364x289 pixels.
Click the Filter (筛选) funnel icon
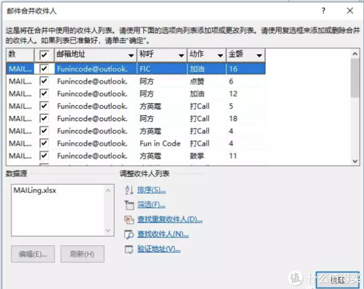tap(127, 205)
